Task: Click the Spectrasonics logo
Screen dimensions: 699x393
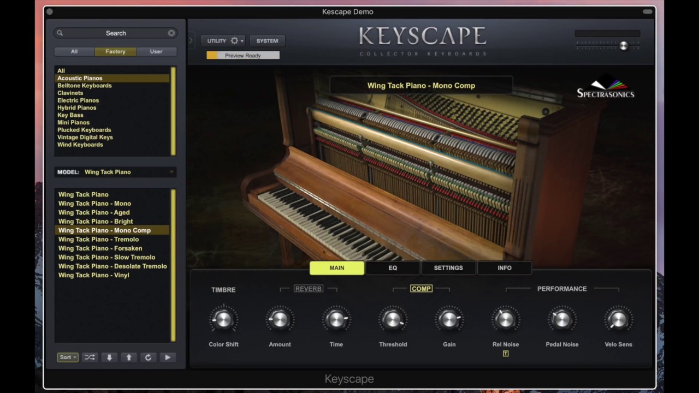Action: 606,88
